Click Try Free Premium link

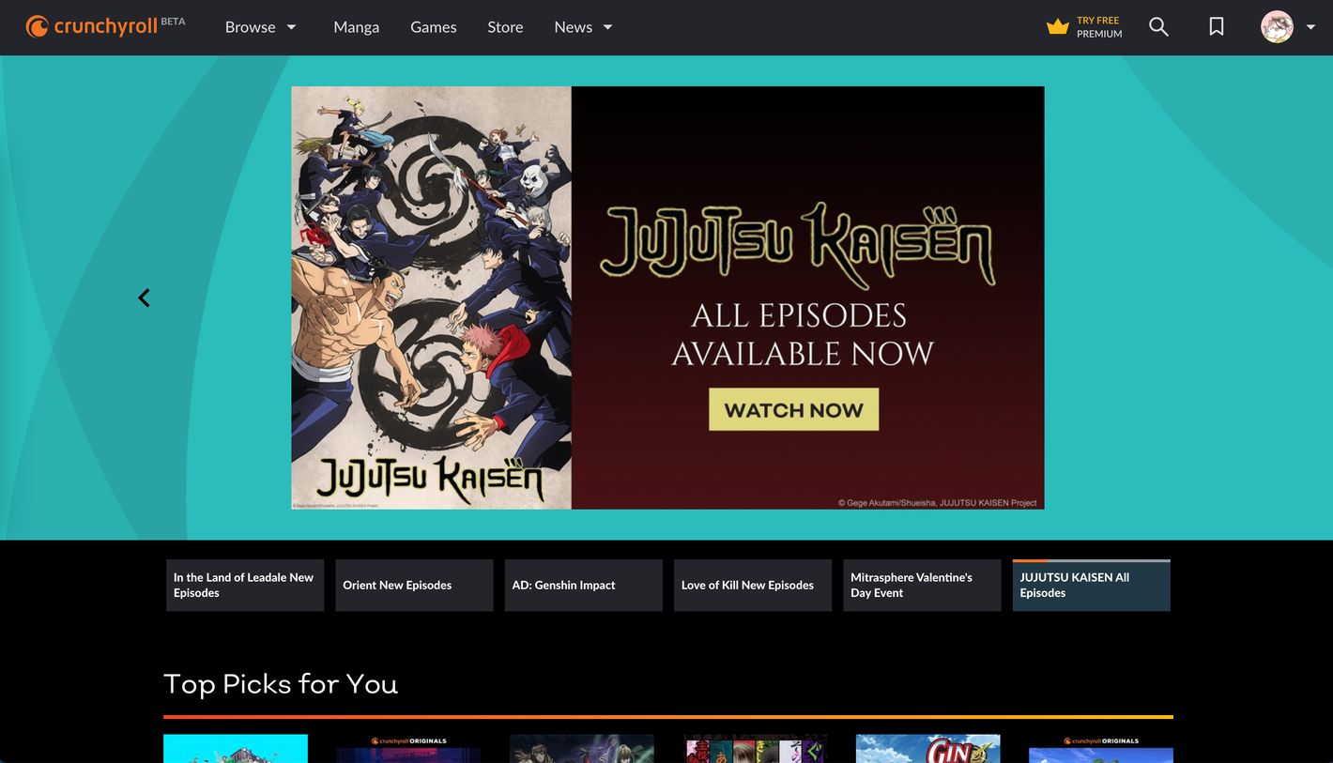pos(1099,27)
